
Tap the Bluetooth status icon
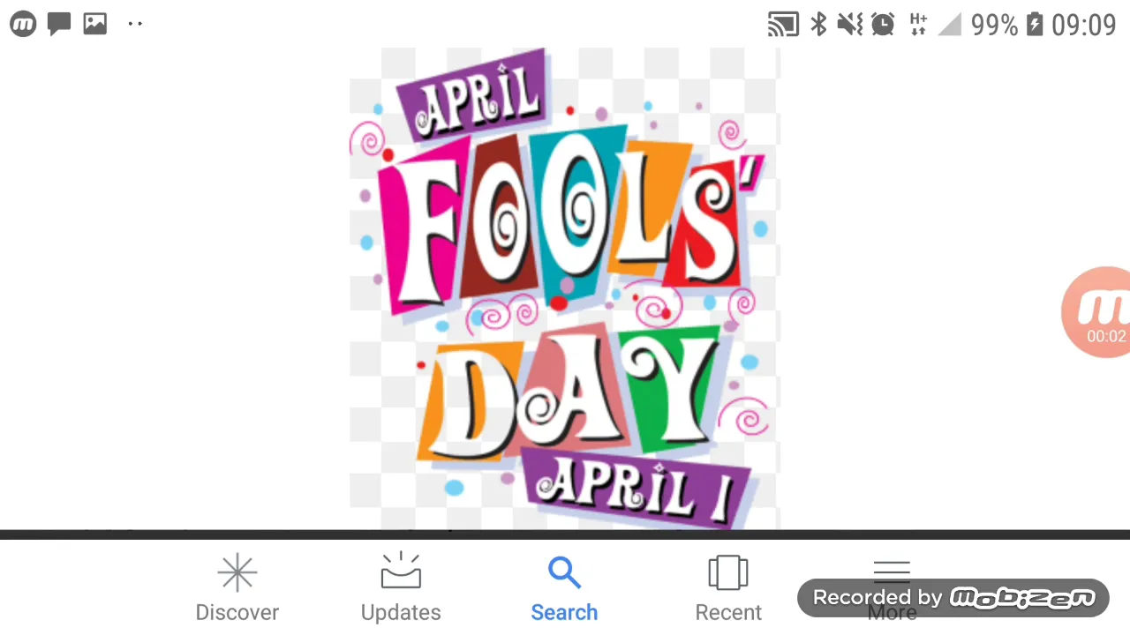tap(819, 25)
